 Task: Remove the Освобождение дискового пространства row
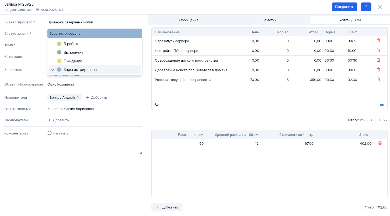(378, 60)
